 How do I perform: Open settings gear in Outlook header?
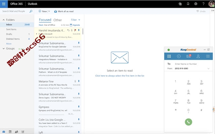196,4
